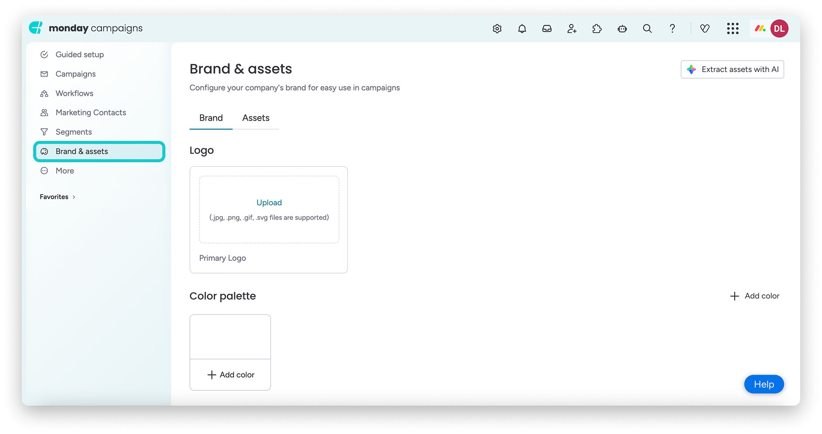Click the Color palette heading

point(223,296)
